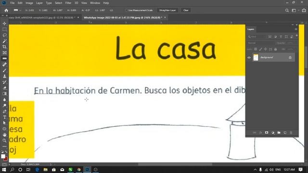The width and height of the screenshot is (308, 173).
Task: Select the Zoom tool in the toolbar
Action: pos(4,141)
